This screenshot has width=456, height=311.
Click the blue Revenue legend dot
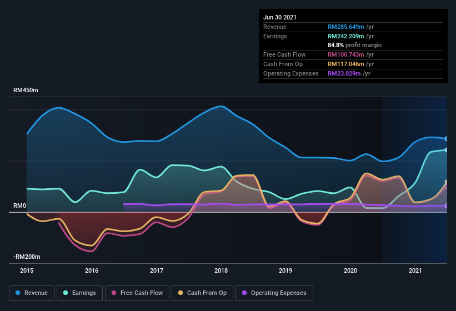coord(18,293)
